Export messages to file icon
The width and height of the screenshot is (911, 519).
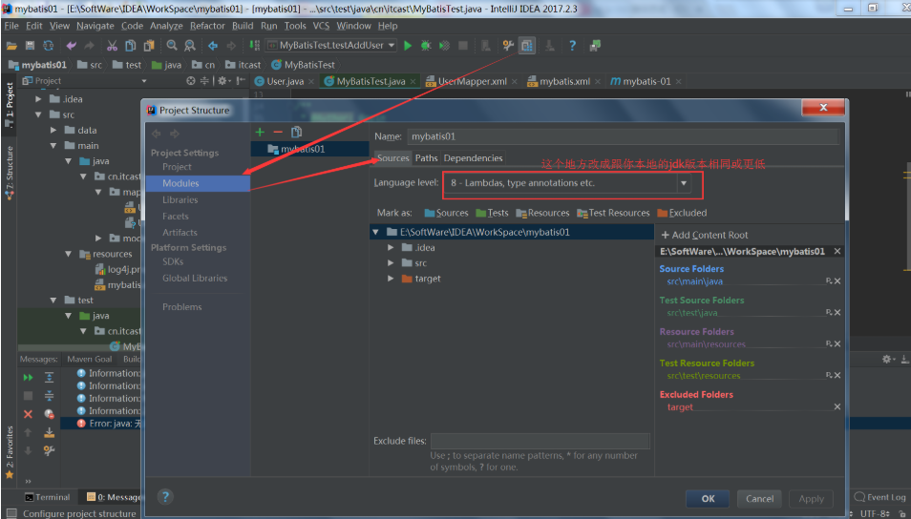(50, 432)
